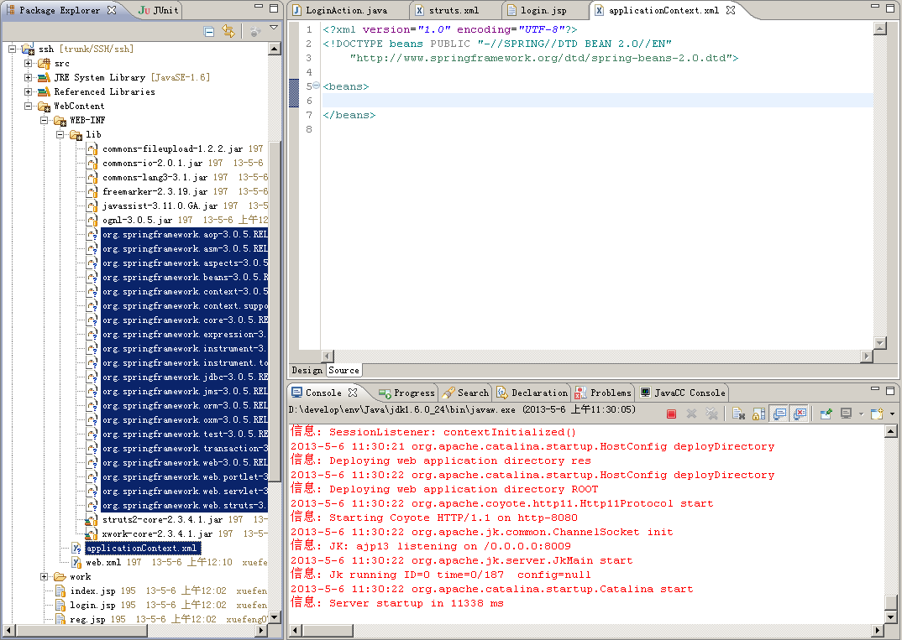Screen dimensions: 902x640
Task: Clear the Console output
Action: tap(739, 414)
